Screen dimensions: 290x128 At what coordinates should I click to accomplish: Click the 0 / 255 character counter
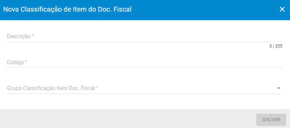[x=276, y=46]
